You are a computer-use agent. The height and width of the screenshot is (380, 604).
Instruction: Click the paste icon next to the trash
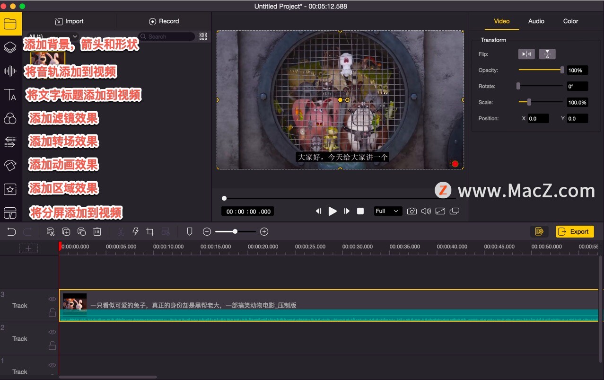(x=81, y=231)
